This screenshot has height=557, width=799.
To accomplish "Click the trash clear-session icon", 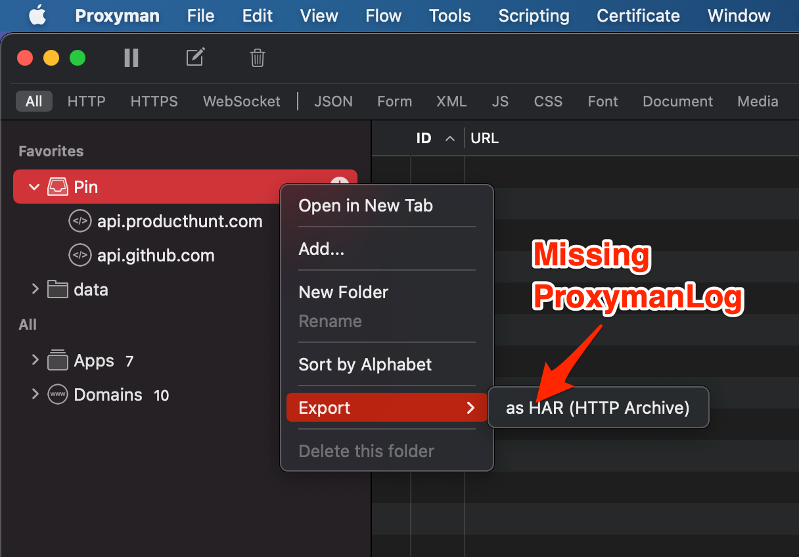I will point(258,58).
